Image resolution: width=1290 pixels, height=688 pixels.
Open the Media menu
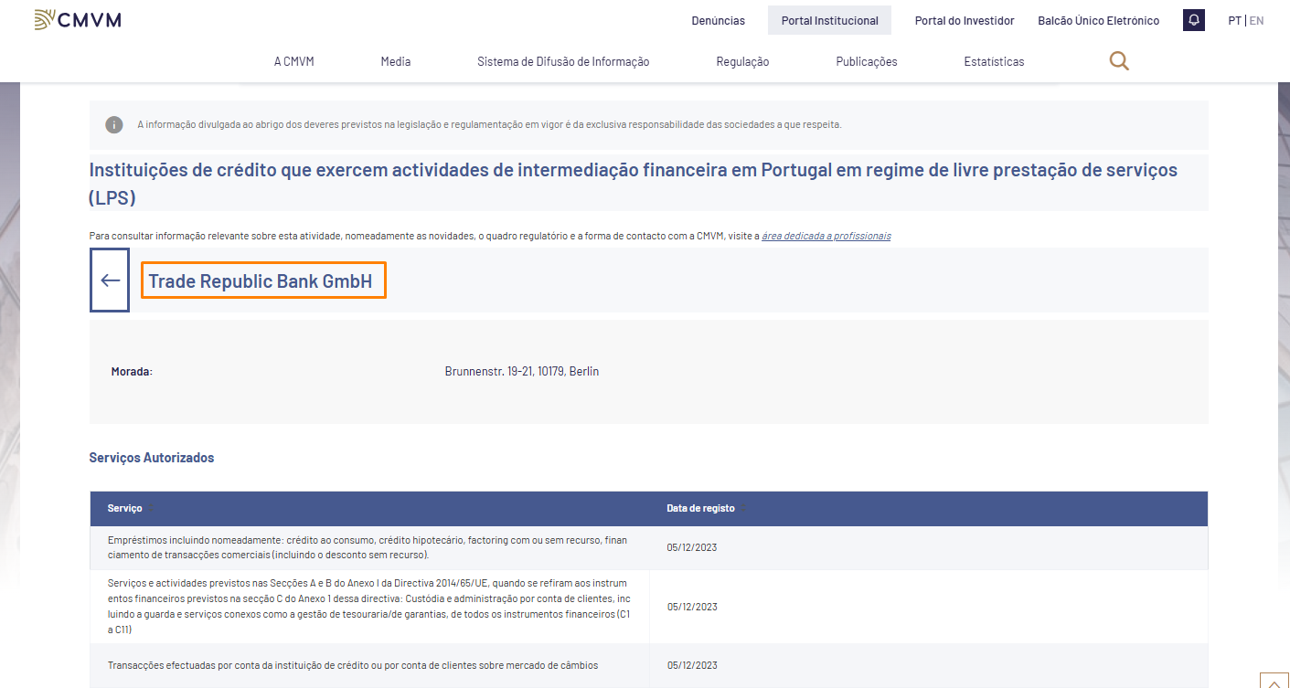pos(396,61)
